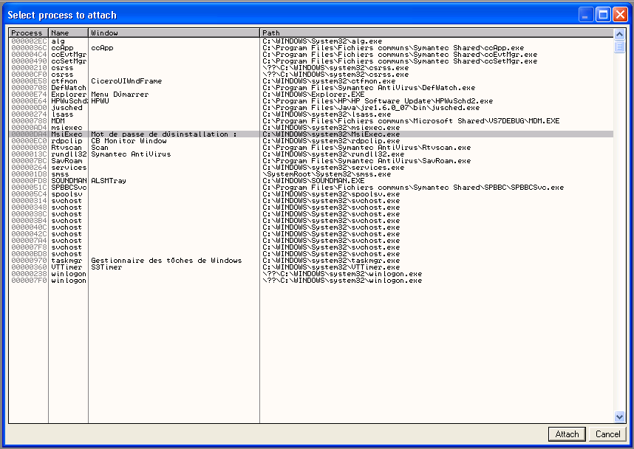Select the MsiExec process row
This screenshot has width=634, height=449.
[x=311, y=134]
